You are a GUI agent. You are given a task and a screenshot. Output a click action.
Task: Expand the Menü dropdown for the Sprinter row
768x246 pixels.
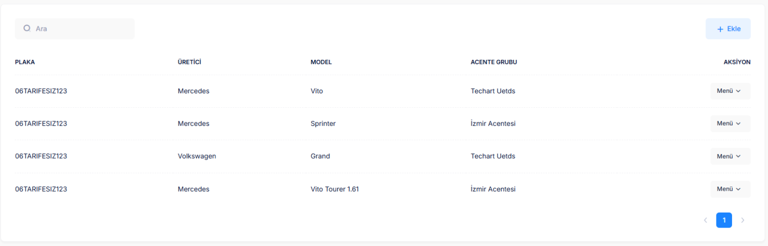pyautogui.click(x=730, y=124)
